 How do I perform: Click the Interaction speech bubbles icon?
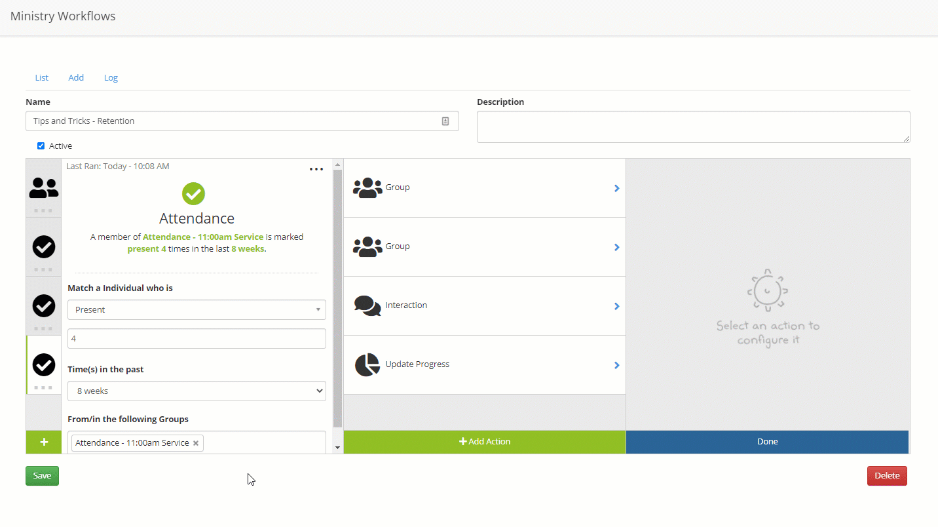click(x=367, y=306)
